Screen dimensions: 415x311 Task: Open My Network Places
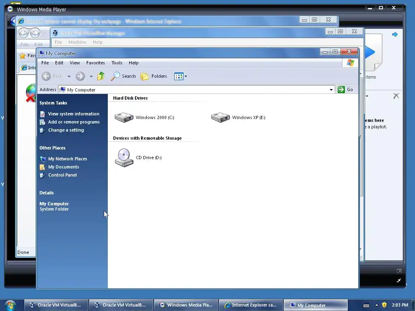click(x=68, y=159)
